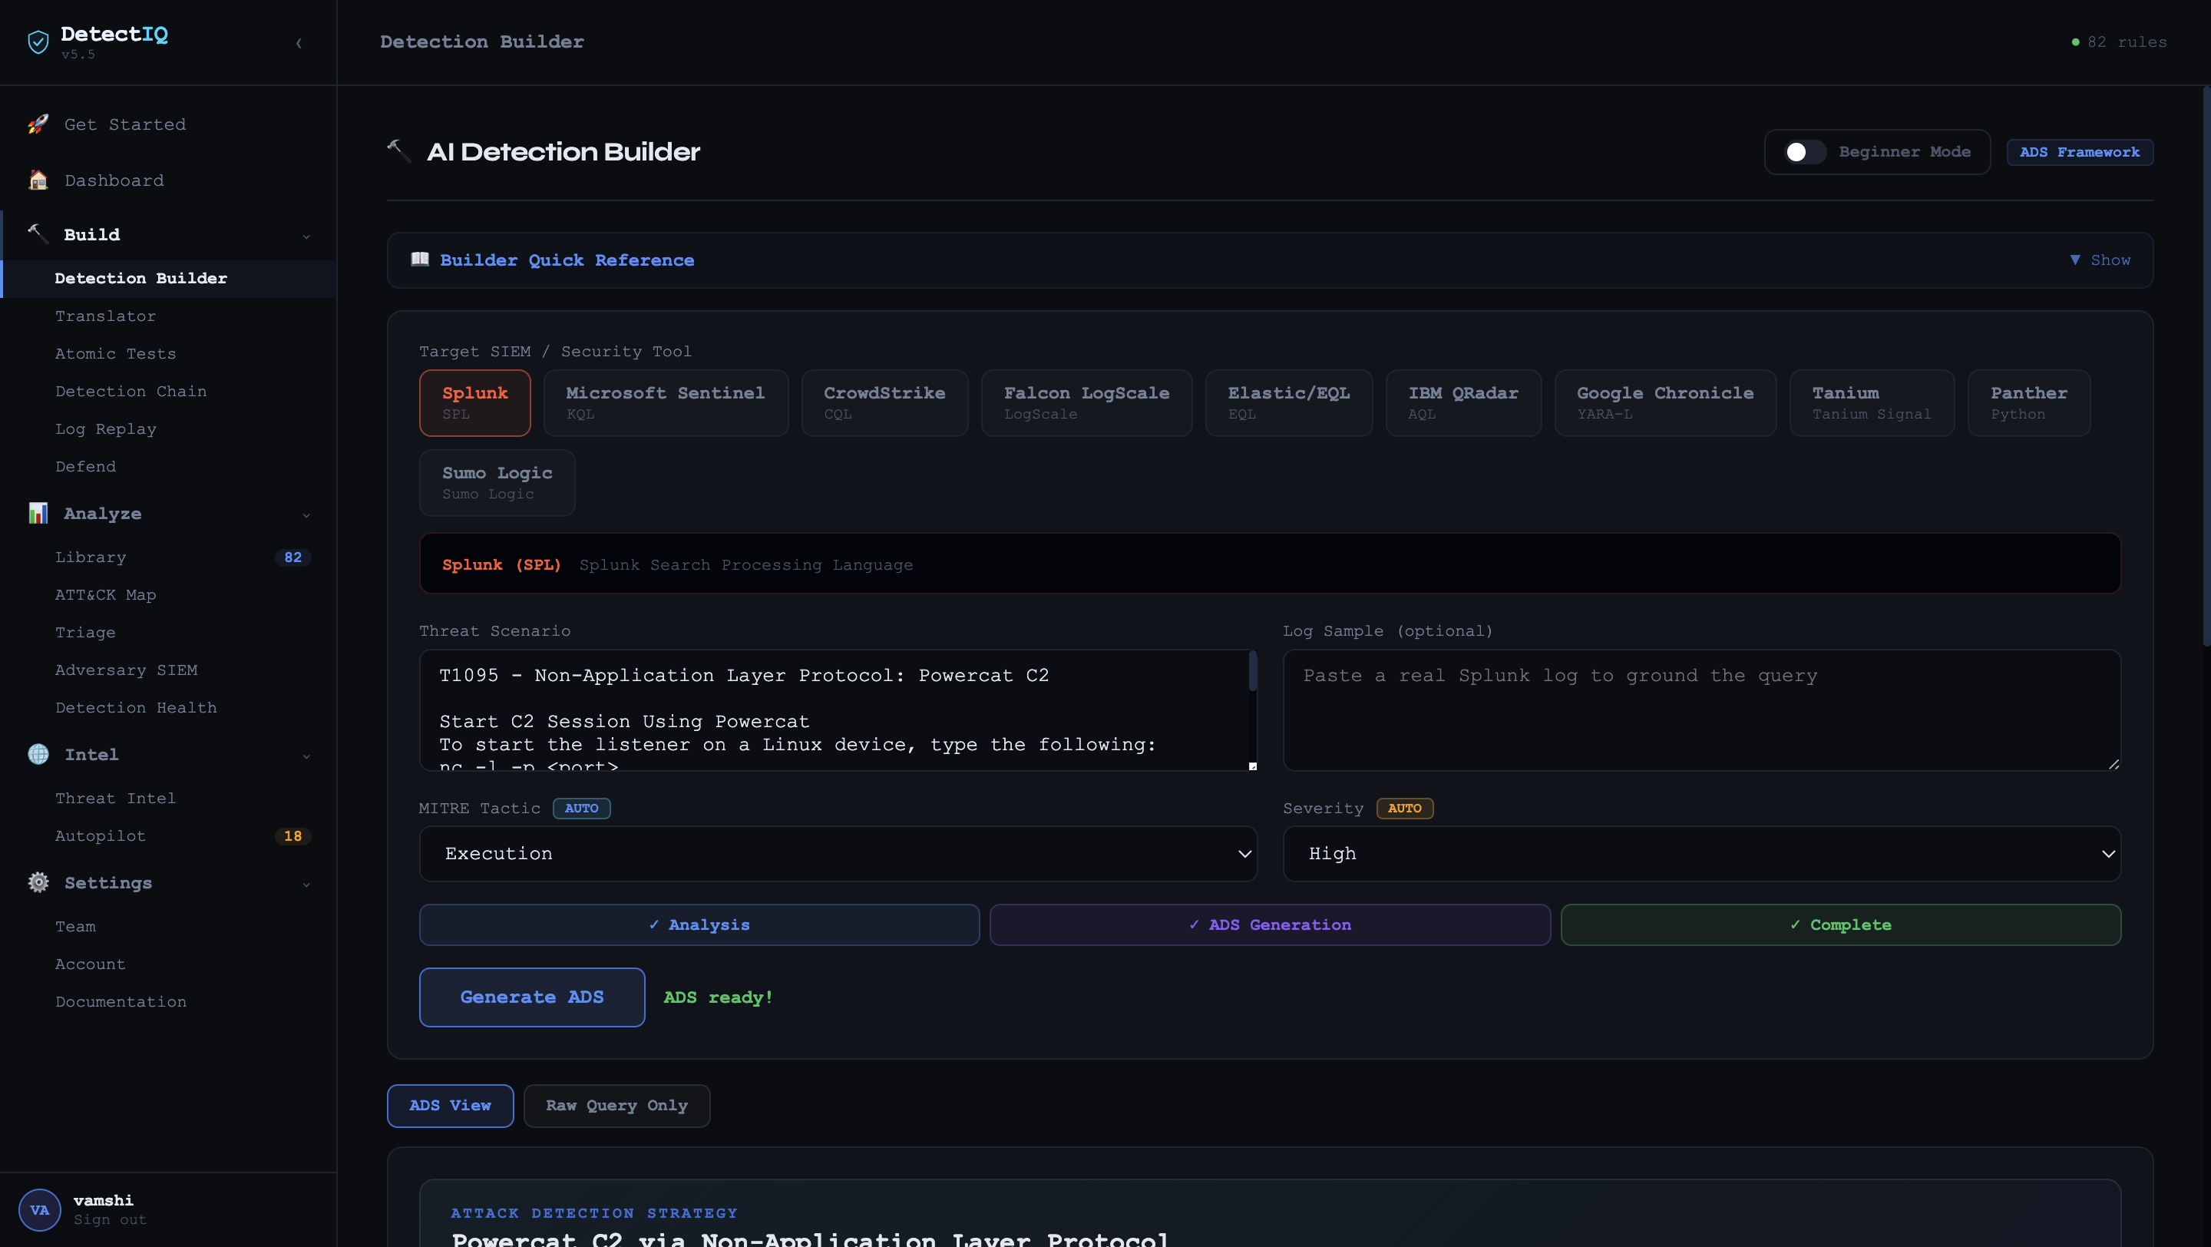
Task: Click the bar chart icon beside Analyze
Action: [38, 513]
